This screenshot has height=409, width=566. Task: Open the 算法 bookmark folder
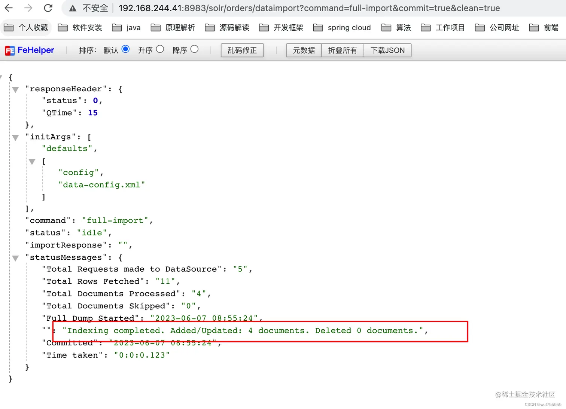tap(396, 28)
